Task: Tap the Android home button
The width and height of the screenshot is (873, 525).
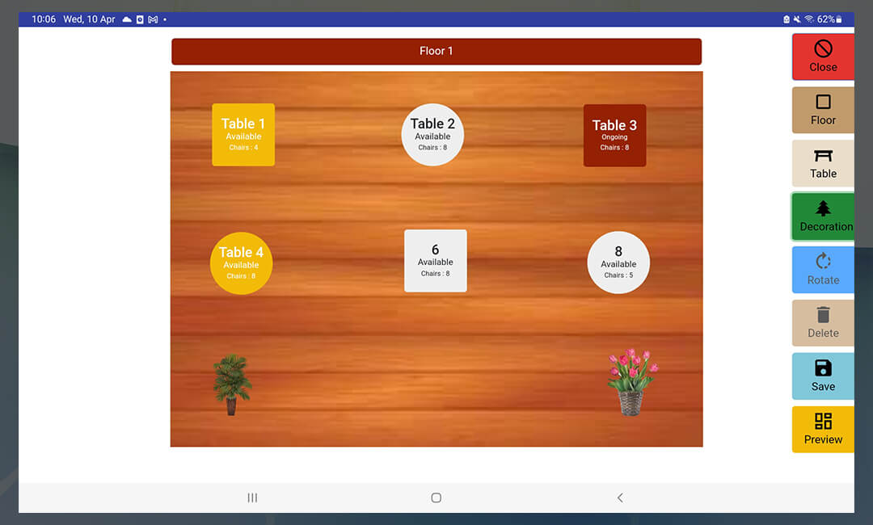Action: [x=436, y=498]
